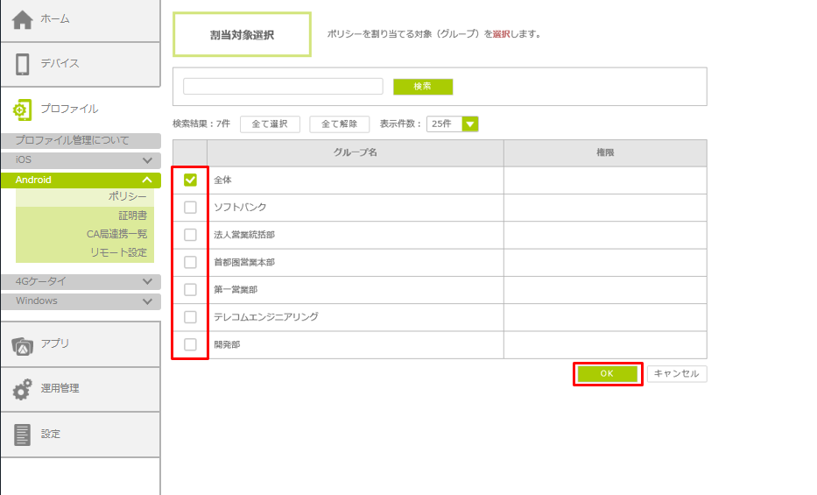Expand the Windows section

[147, 301]
